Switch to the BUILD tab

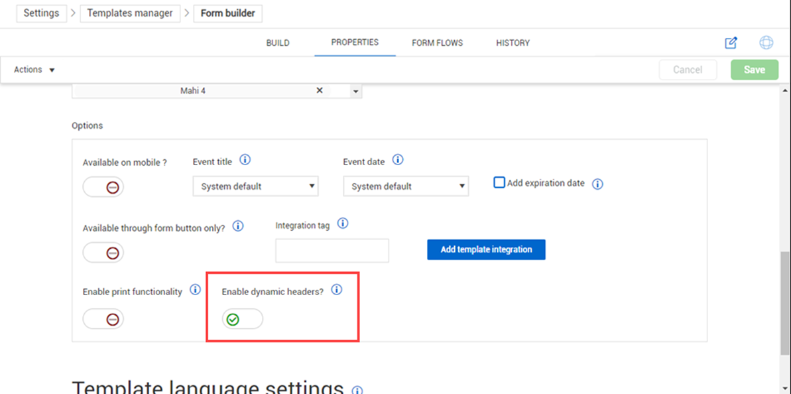[278, 43]
